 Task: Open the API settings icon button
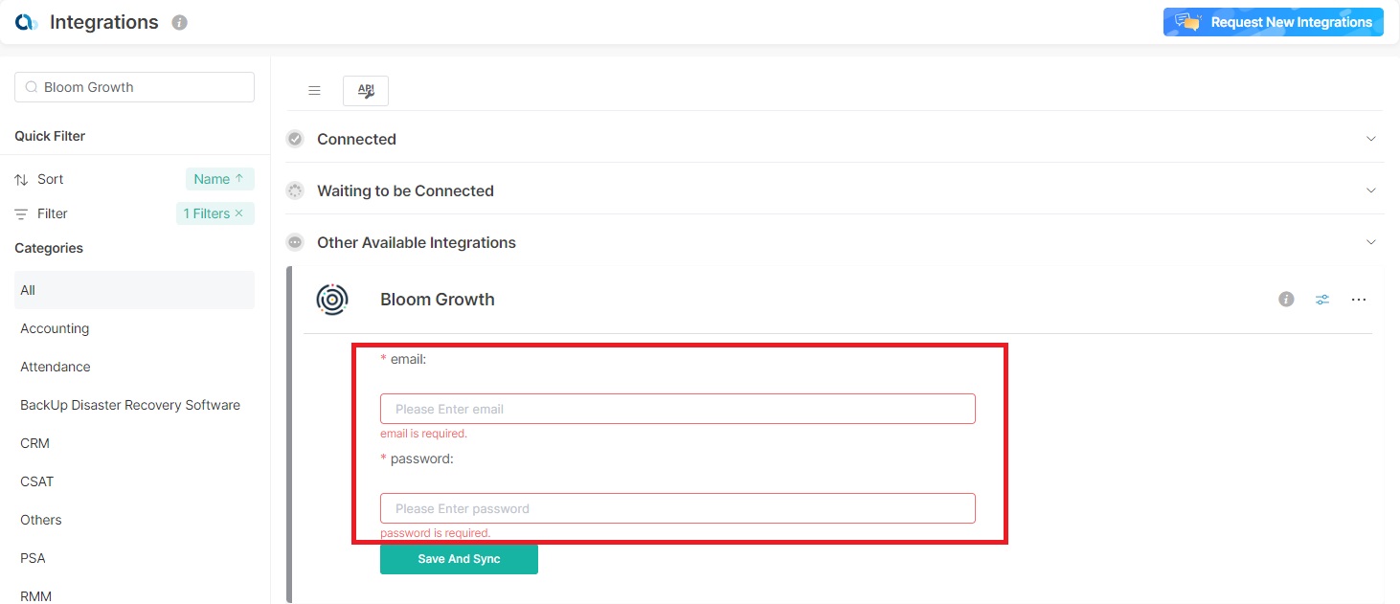click(366, 91)
